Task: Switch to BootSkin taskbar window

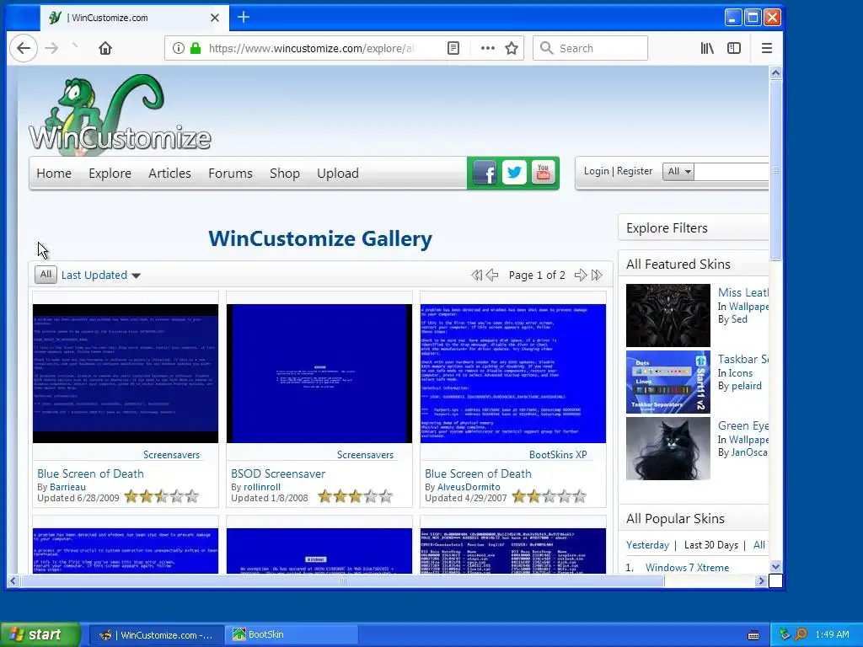Action: tap(291, 634)
